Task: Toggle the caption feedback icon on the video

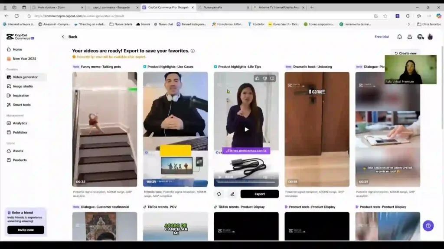Action: [272, 79]
